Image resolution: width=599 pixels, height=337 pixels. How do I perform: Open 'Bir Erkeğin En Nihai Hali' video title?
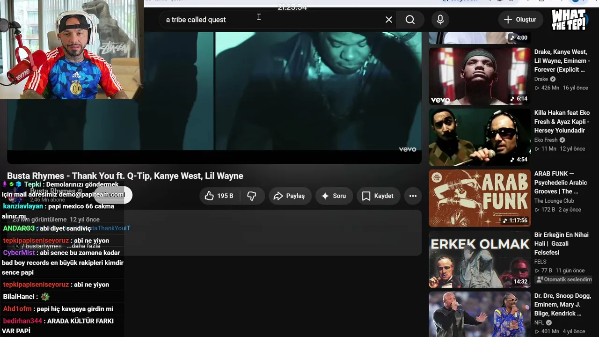click(562, 244)
